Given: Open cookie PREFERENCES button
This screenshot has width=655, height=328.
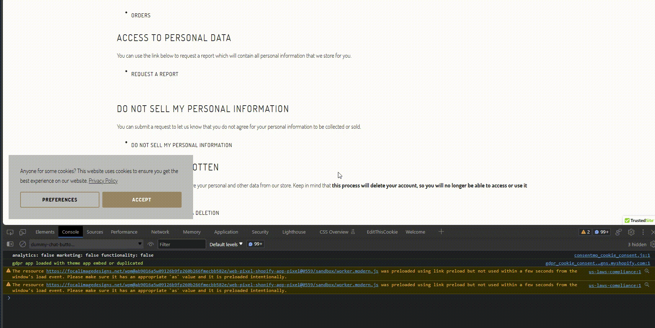Looking at the screenshot, I should (x=60, y=200).
